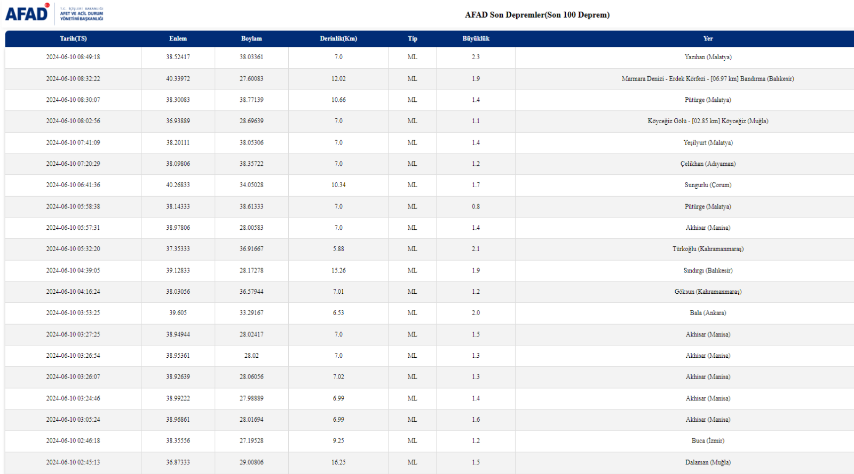Select date 2024-06-10 05:58:38
This screenshot has width=854, height=474.
[73, 206]
